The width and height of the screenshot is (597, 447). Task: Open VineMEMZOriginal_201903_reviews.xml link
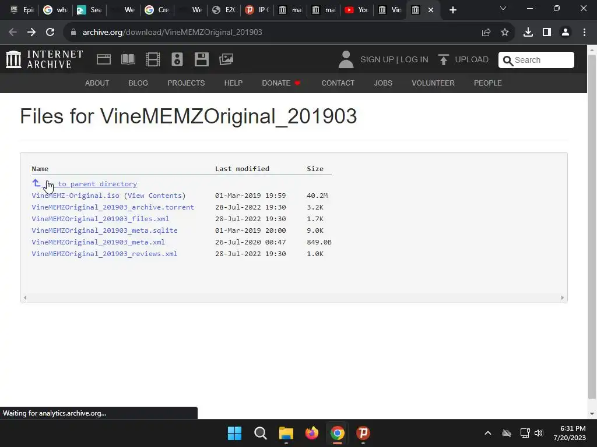(x=105, y=254)
